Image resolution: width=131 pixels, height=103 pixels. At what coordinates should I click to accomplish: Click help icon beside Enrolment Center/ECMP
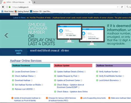click(79, 87)
